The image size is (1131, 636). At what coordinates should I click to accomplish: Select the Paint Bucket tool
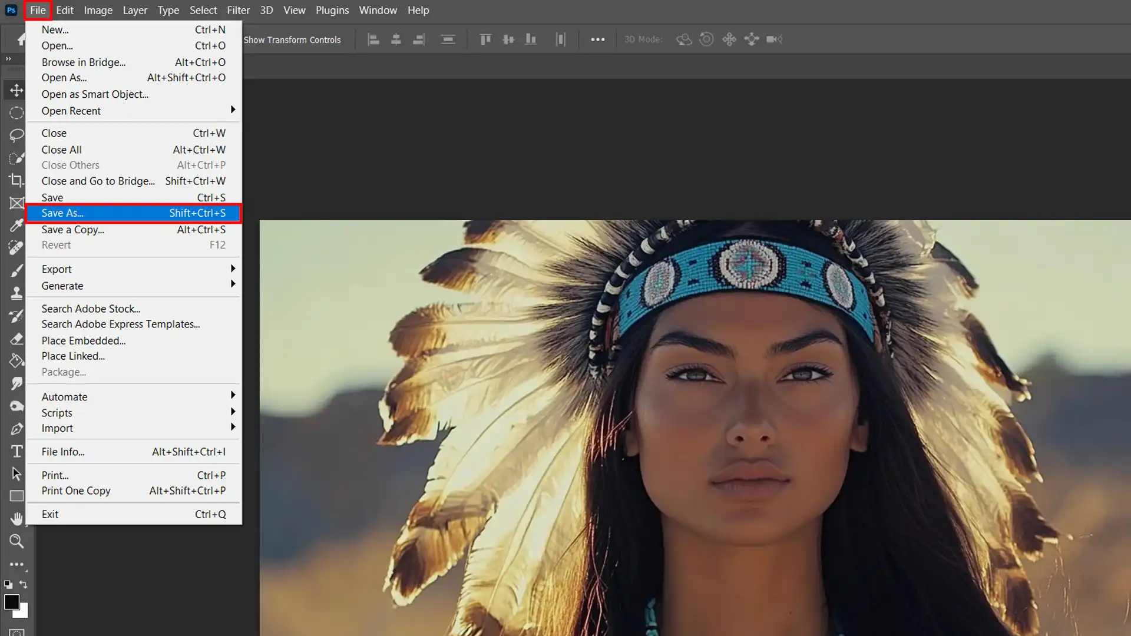pyautogui.click(x=16, y=360)
